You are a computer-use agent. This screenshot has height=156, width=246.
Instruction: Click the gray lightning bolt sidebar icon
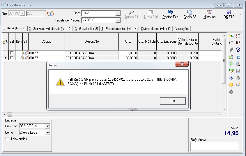pyautogui.click(x=231, y=50)
